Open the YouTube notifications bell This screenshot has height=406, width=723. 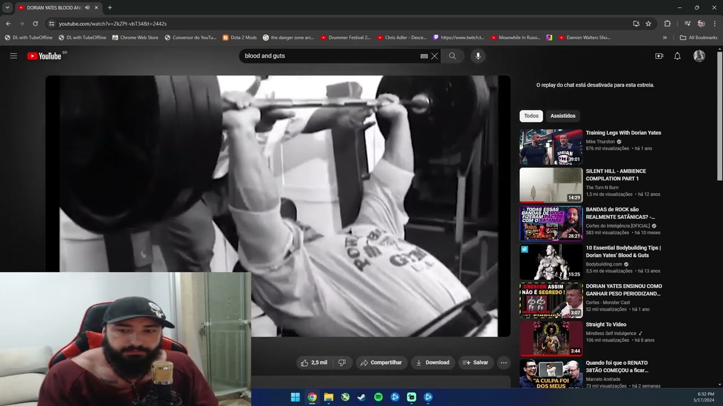677,56
